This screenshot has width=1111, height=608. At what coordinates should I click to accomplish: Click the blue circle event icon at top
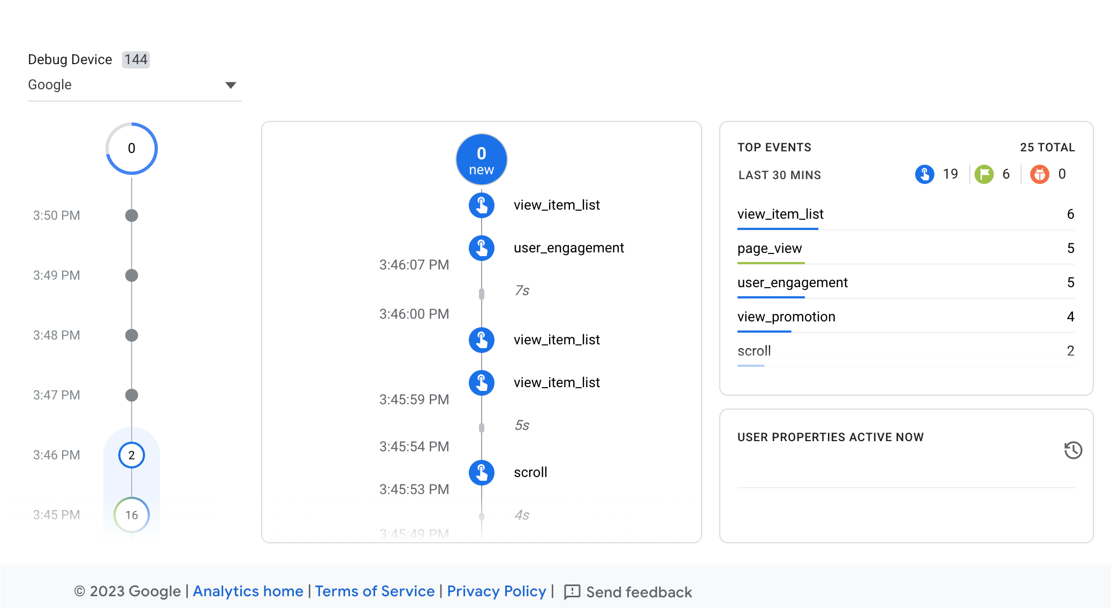point(482,160)
